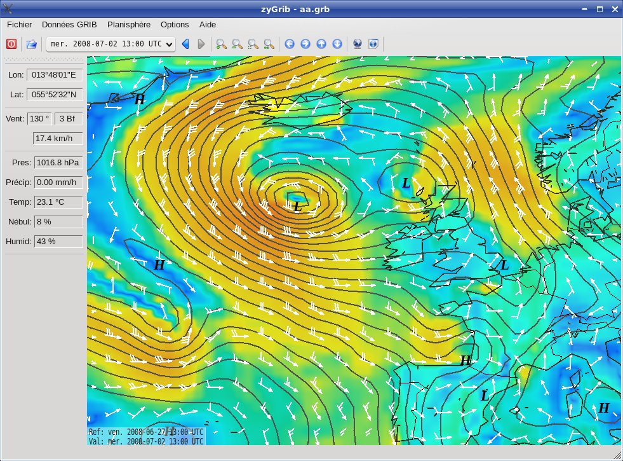623x461 pixels.
Task: Open the Options menu
Action: click(175, 24)
